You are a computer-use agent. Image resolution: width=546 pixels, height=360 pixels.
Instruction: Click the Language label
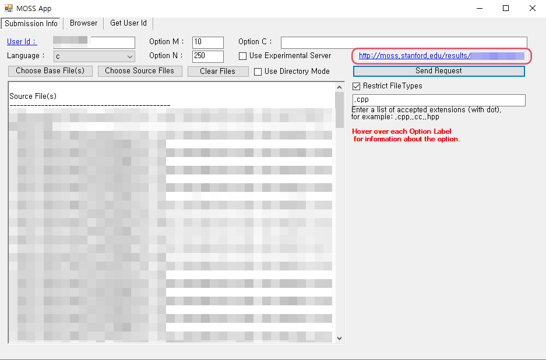click(x=26, y=56)
